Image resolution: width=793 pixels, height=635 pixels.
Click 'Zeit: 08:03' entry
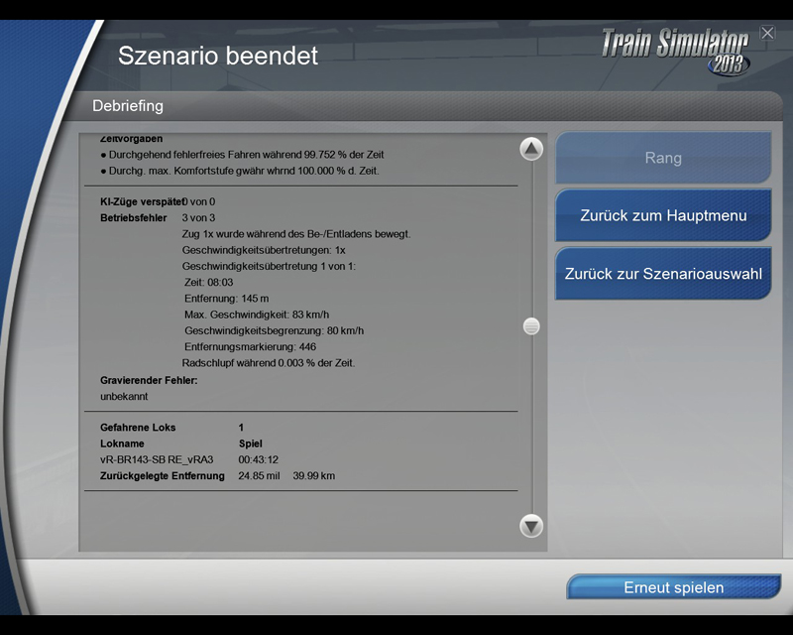tap(209, 283)
